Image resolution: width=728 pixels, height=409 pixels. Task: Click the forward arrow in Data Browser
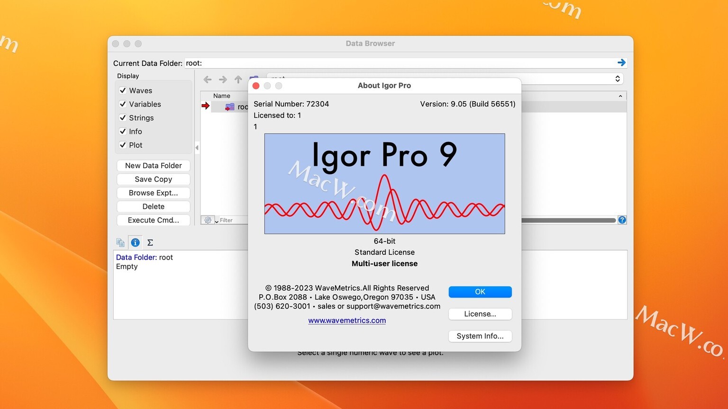coord(222,80)
